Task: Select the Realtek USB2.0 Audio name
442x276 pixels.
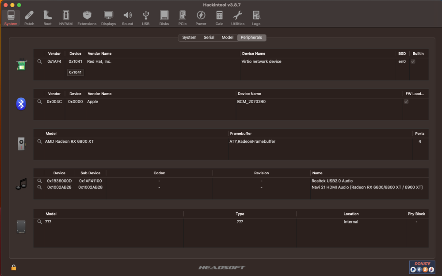Action: point(332,181)
